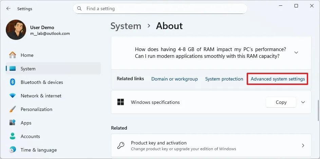The height and width of the screenshot is (159, 320).
Task: Click the Windows logo beside specifications
Action: pyautogui.click(x=120, y=102)
